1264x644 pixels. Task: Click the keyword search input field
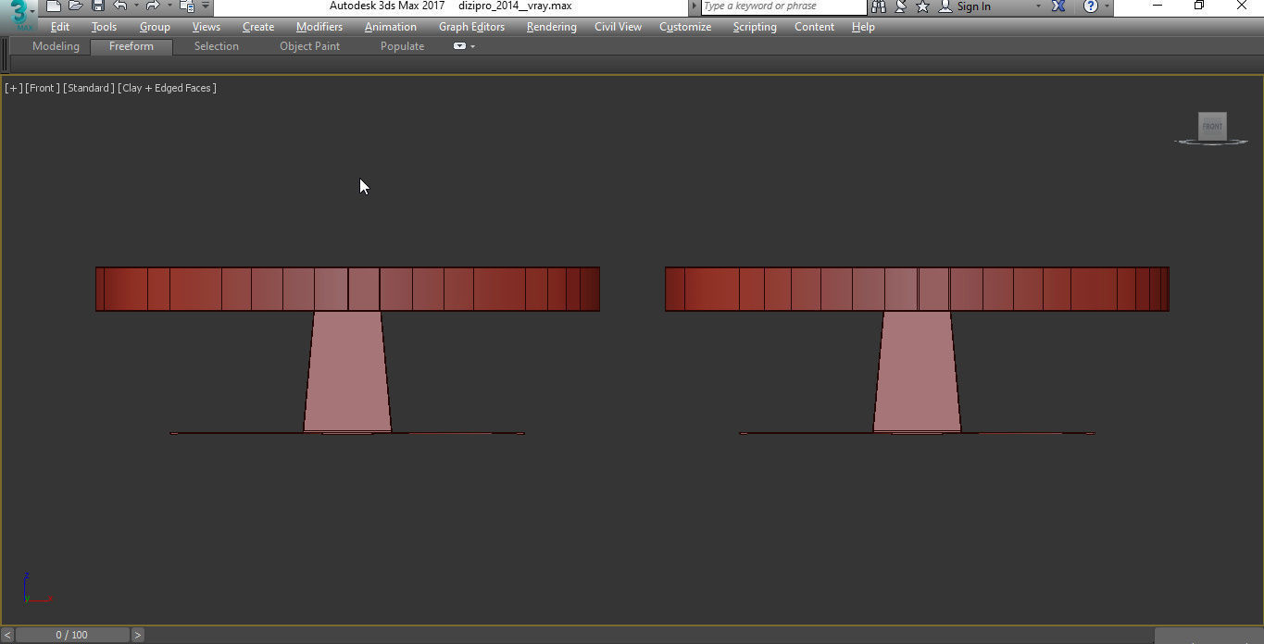782,6
